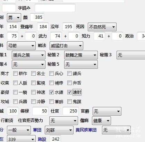The height and width of the screenshot is (142, 145).
Task: Click the 顔 face number field 385
Action: (37, 17)
